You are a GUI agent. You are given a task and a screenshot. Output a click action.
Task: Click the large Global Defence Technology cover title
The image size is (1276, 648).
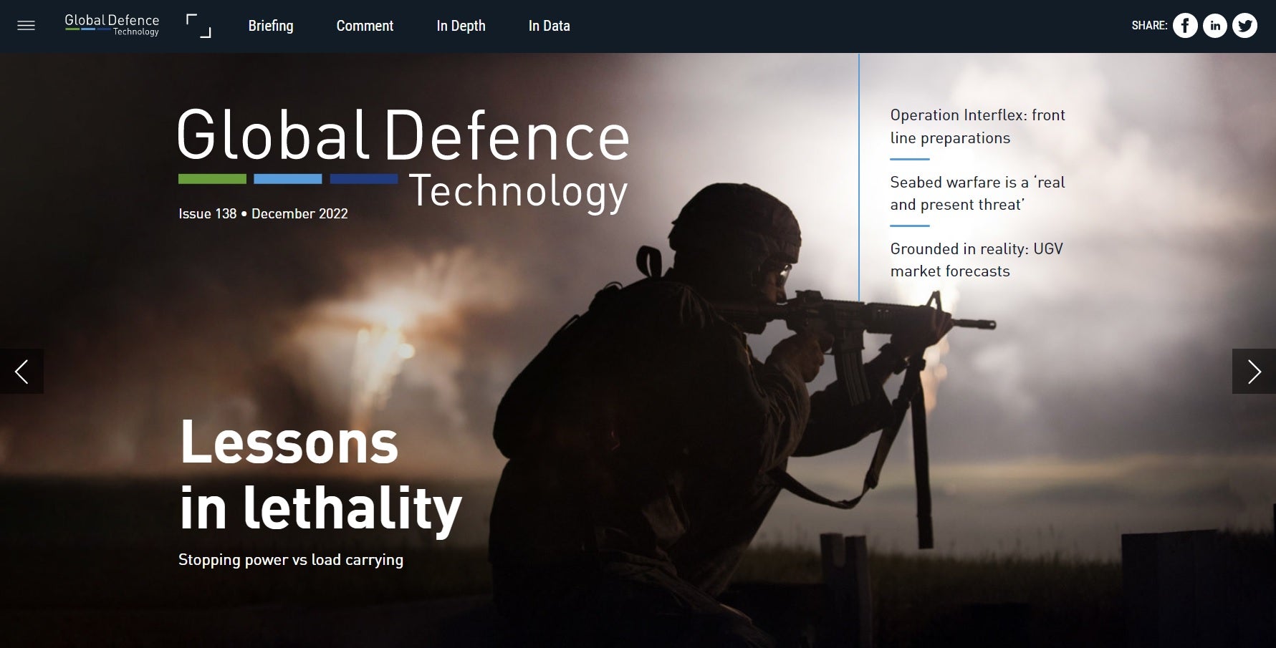tap(403, 159)
